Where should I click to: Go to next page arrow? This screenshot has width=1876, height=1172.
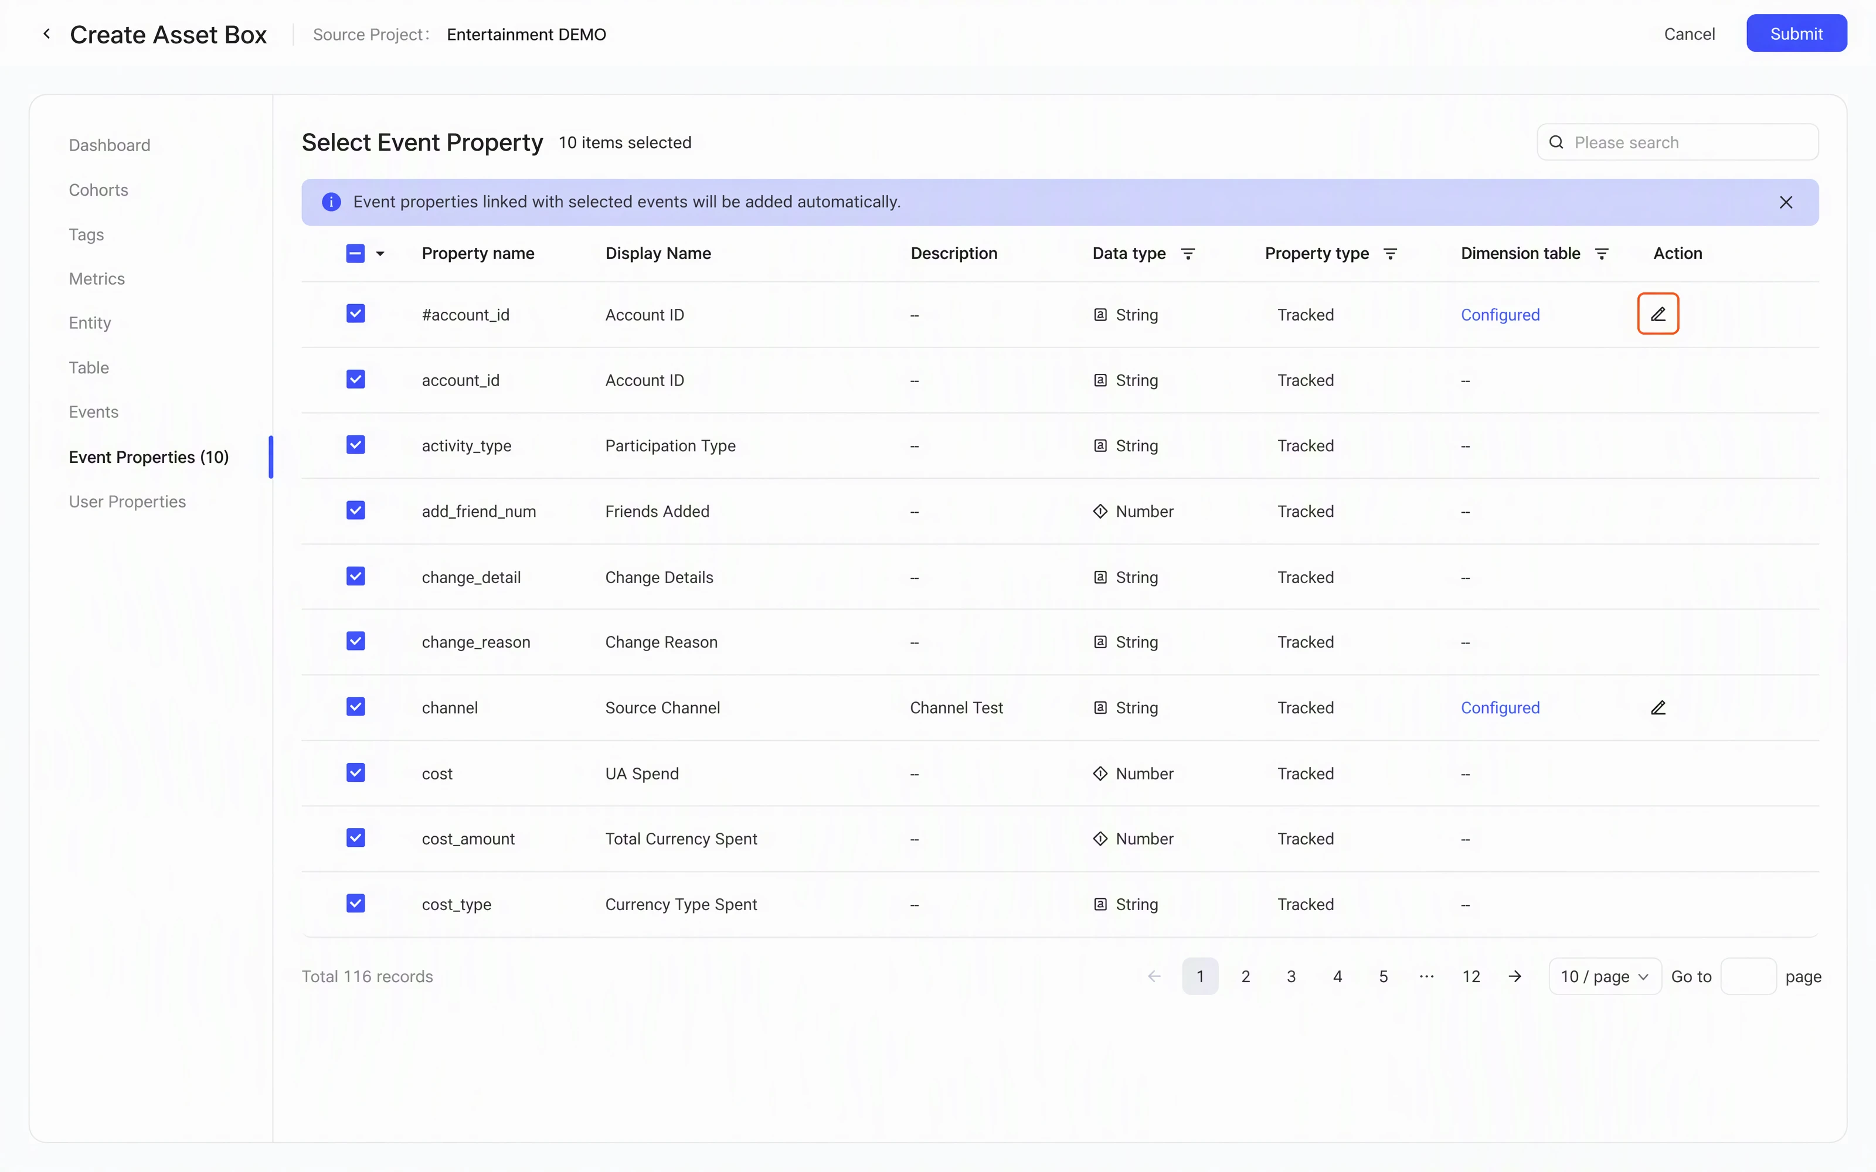tap(1515, 977)
